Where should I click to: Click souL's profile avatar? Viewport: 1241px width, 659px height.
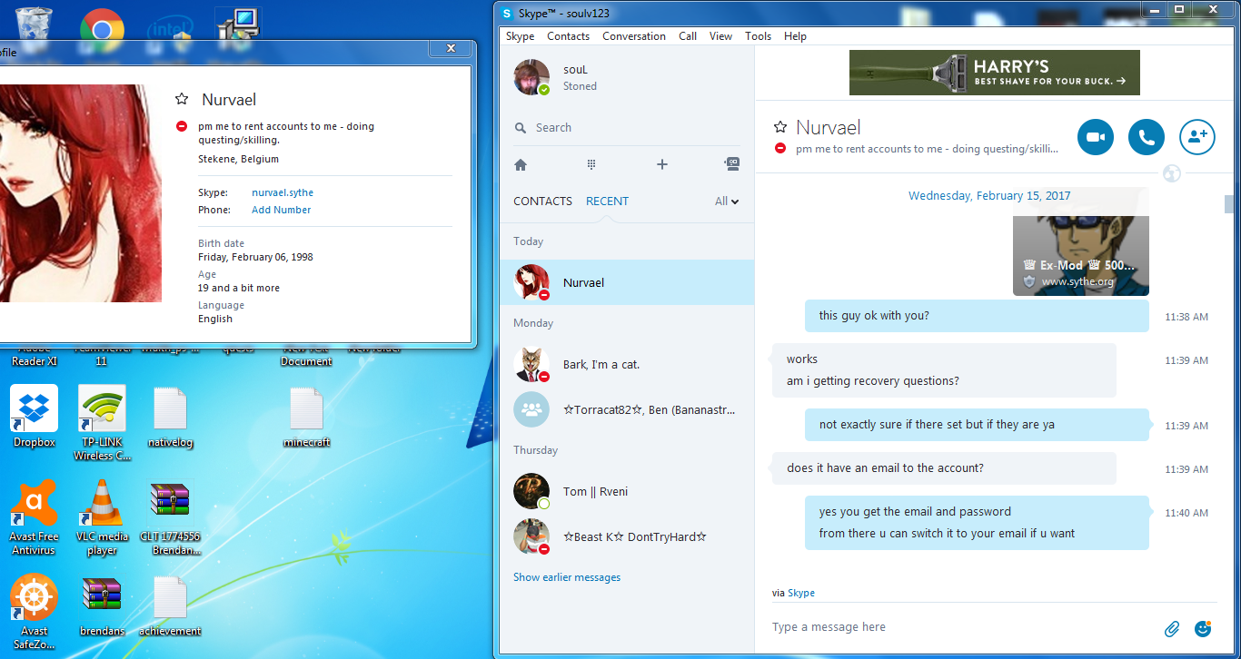click(x=531, y=77)
